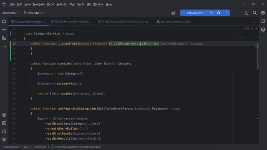The height and width of the screenshot is (150, 267).
Task: Open IDE settings gear
Action: 263,13
